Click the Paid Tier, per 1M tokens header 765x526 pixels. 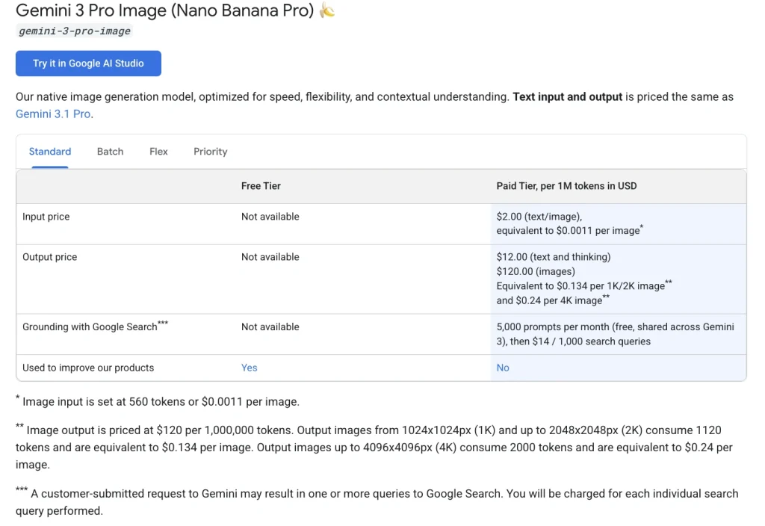coord(566,186)
